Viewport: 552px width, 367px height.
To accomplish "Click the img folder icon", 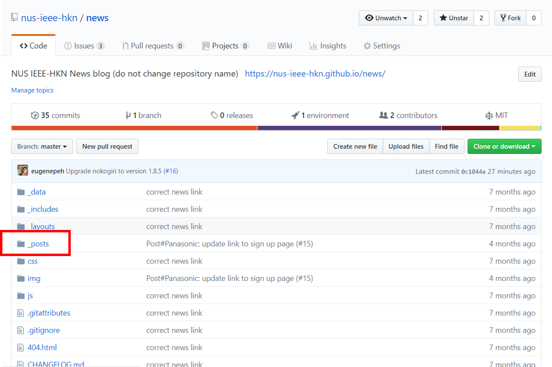I will coord(21,278).
